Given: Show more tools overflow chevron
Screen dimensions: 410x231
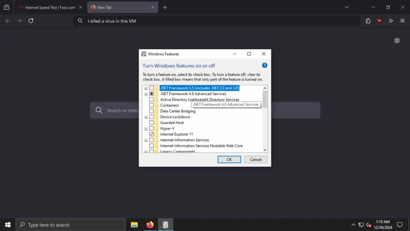Looking at the screenshot, I should (391, 21).
